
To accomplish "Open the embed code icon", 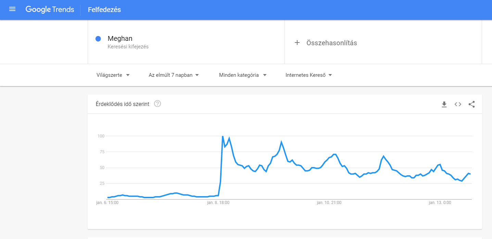I will pos(458,104).
